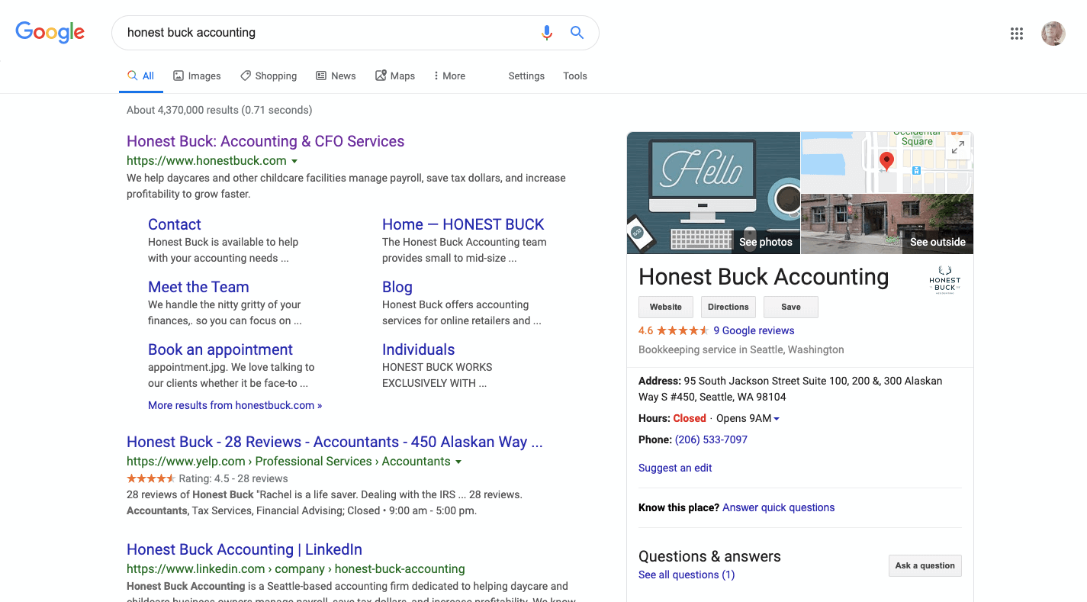Click the https://www.honestbuck.com green URL
Image resolution: width=1087 pixels, height=602 pixels.
pyautogui.click(x=207, y=161)
